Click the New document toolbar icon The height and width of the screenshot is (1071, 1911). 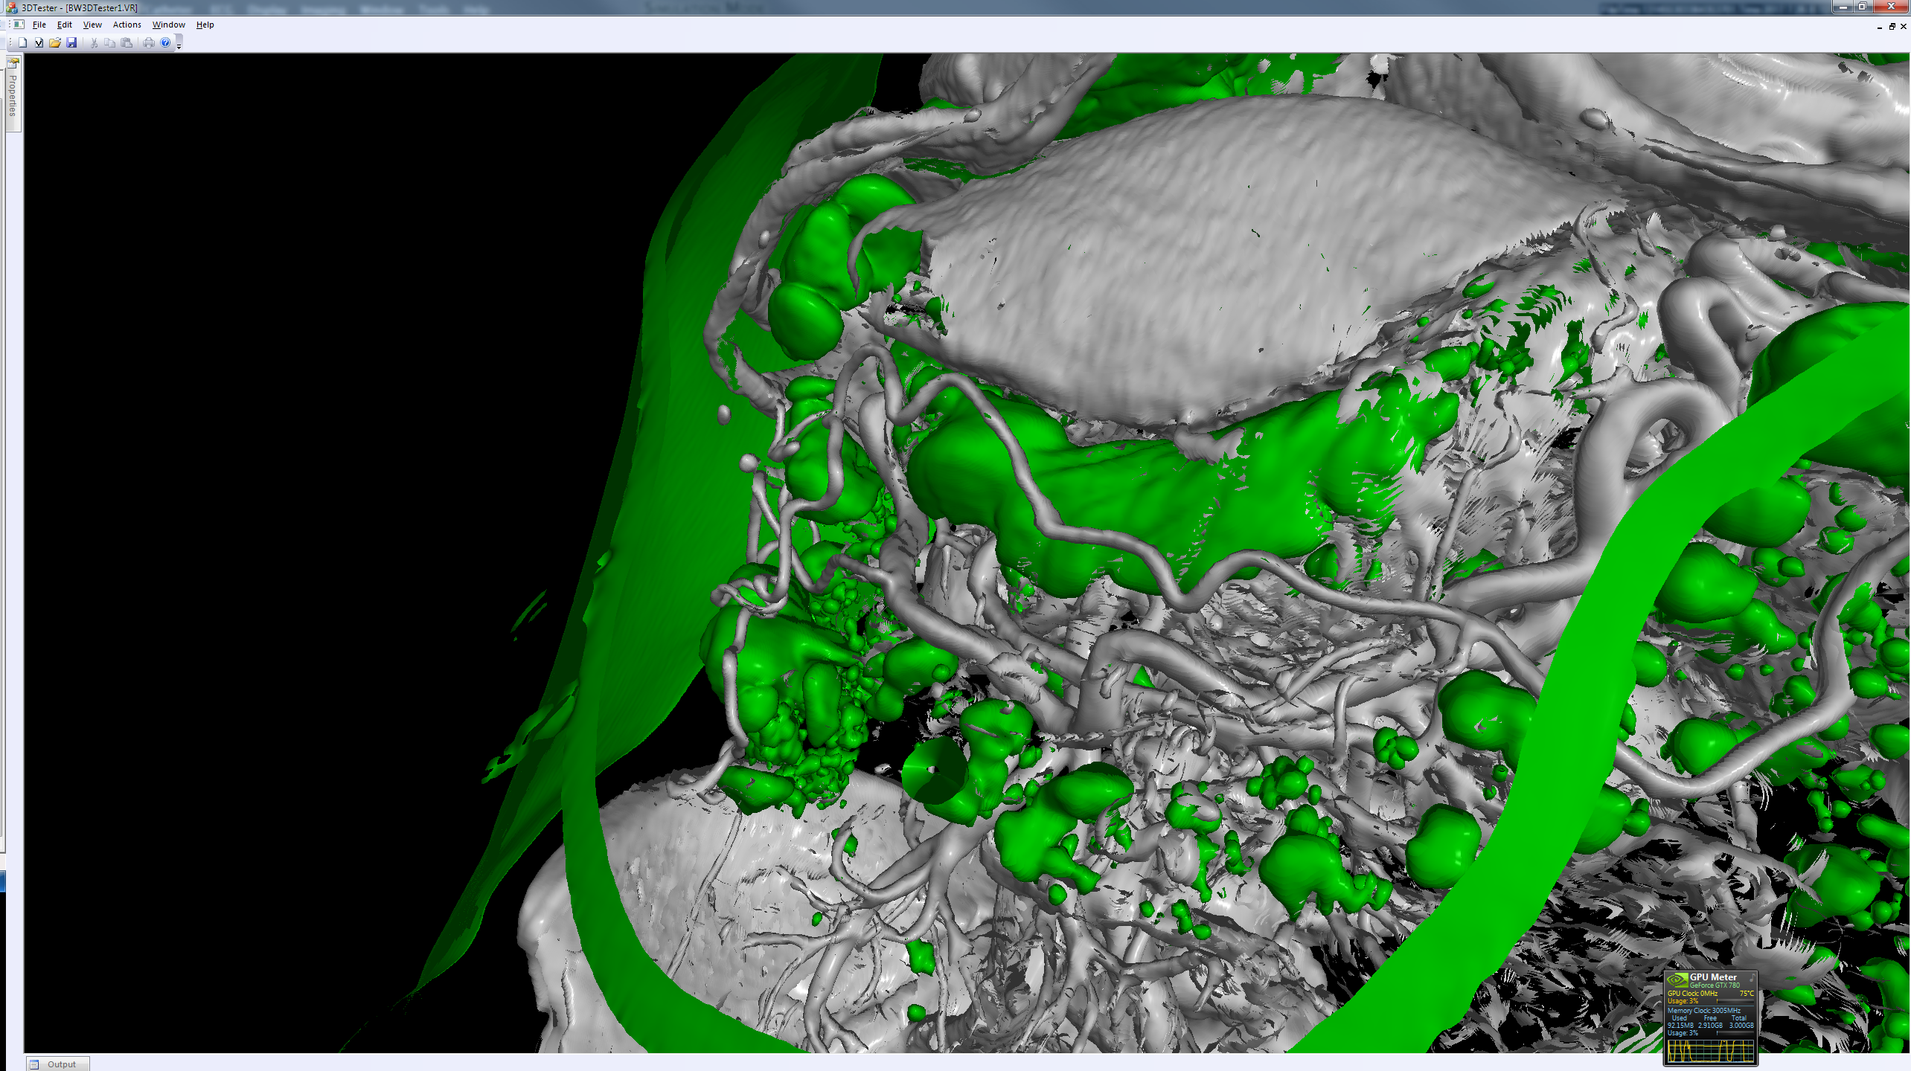[22, 42]
